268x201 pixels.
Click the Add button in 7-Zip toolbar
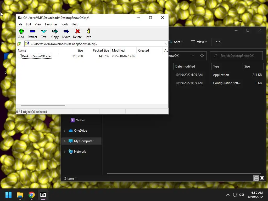point(21,33)
